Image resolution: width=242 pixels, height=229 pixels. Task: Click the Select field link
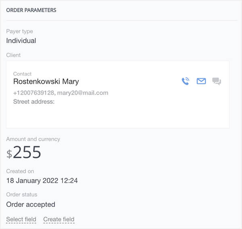tap(21, 219)
